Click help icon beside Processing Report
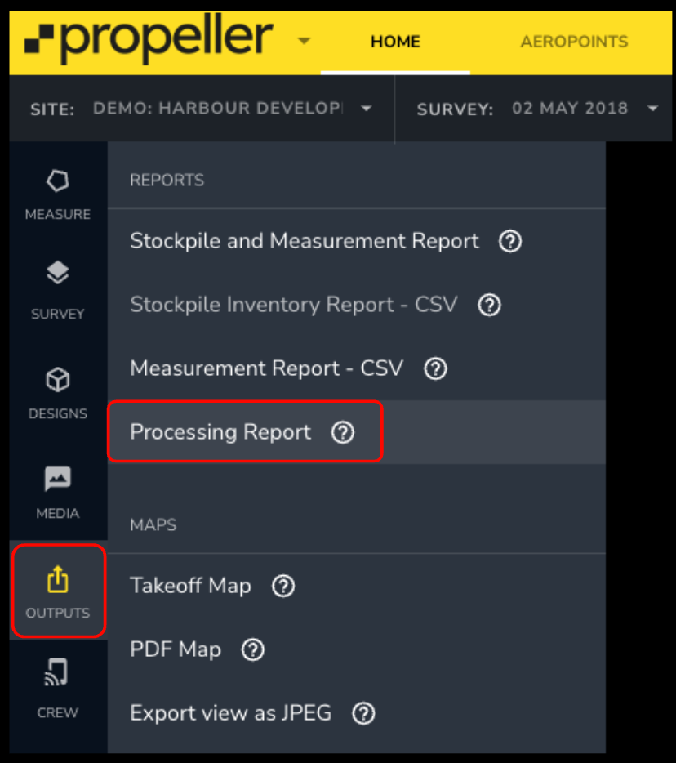The width and height of the screenshot is (676, 763). [x=343, y=432]
